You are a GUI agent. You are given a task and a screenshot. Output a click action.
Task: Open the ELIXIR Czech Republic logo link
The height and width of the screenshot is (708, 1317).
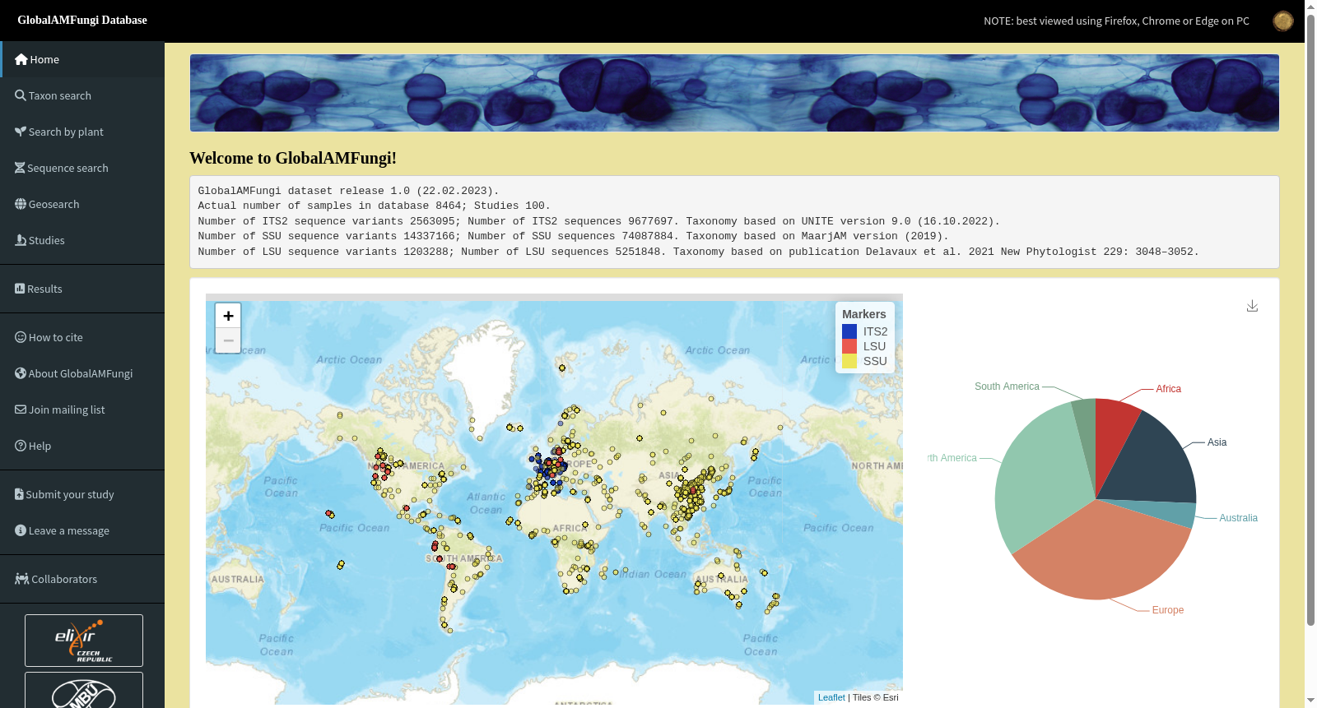[x=84, y=641]
